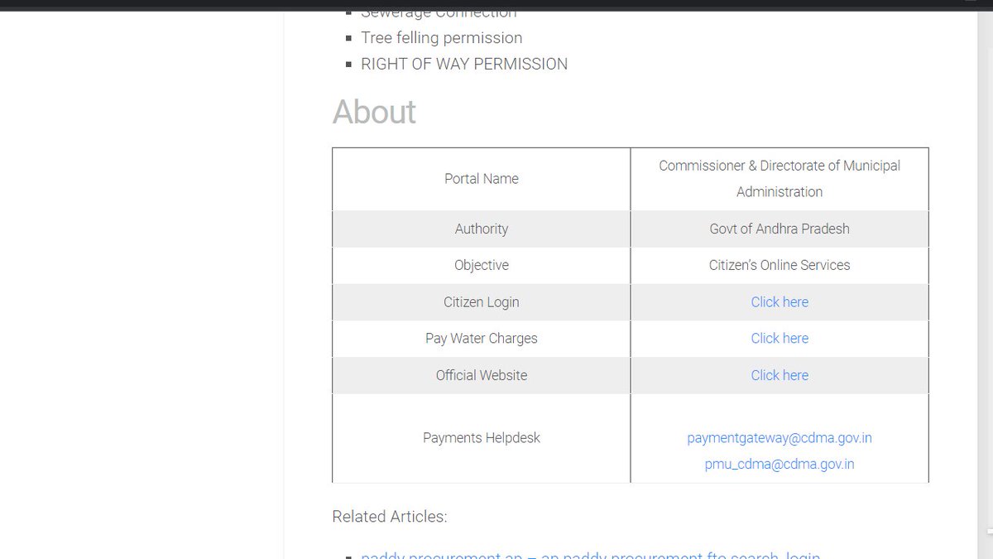Image resolution: width=993 pixels, height=559 pixels.
Task: Click the 'Tree felling permission' list item
Action: (x=442, y=38)
